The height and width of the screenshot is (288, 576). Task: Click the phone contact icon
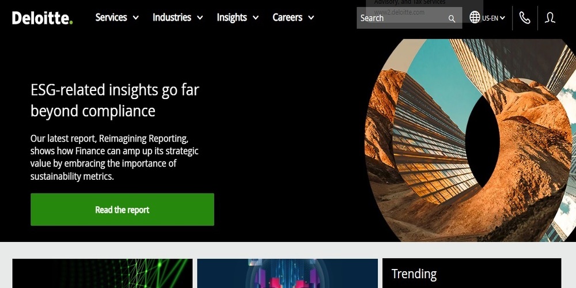(x=524, y=18)
